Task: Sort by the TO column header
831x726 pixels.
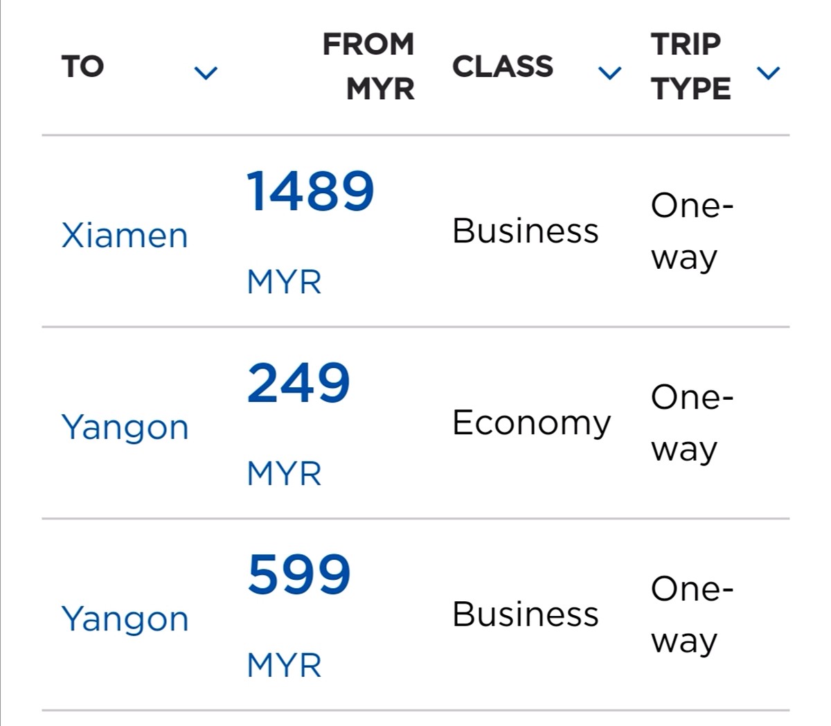Action: coord(82,67)
